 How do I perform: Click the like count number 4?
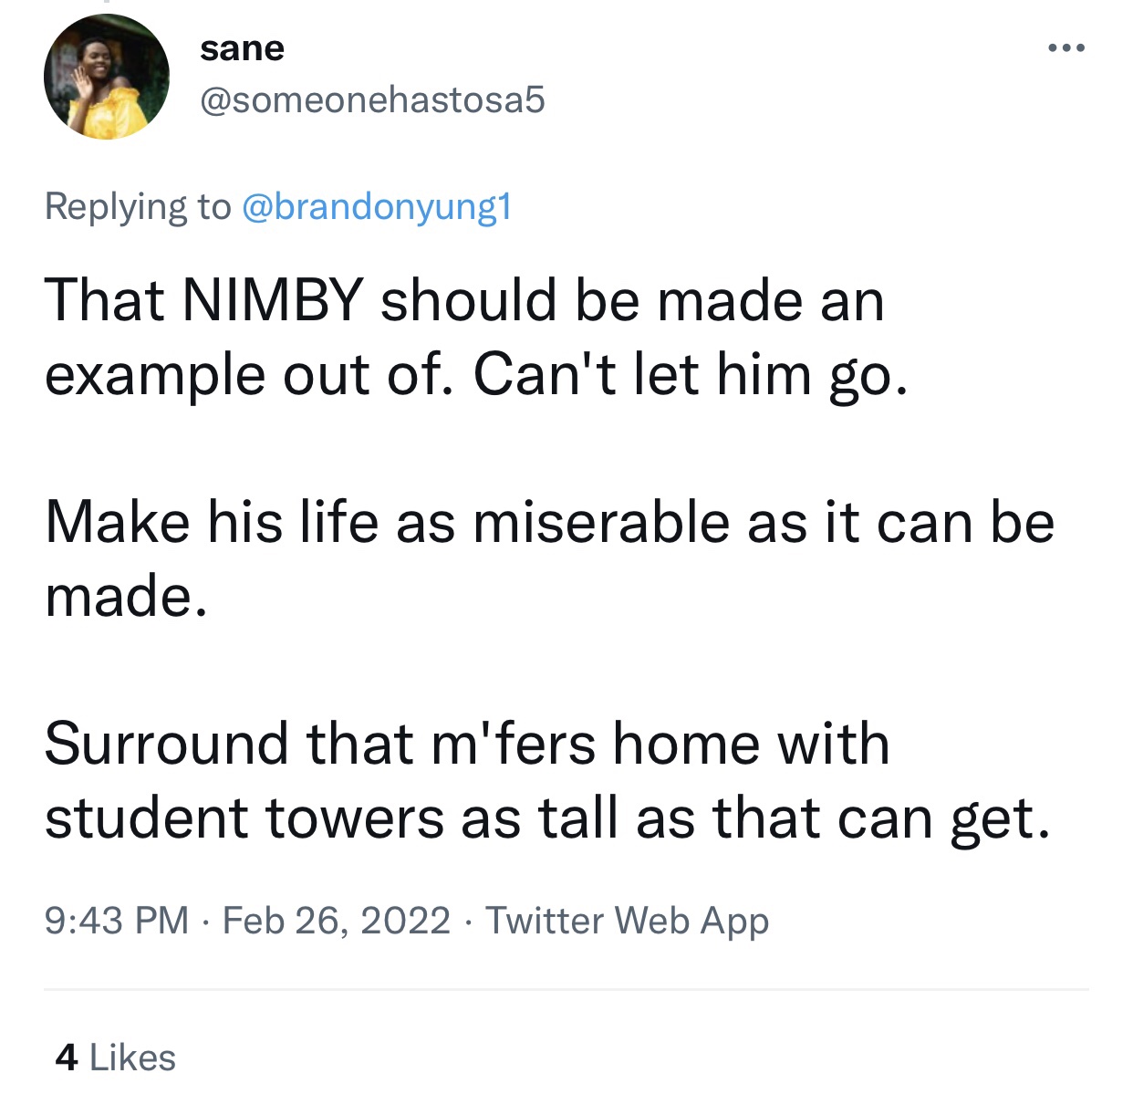click(x=66, y=1058)
